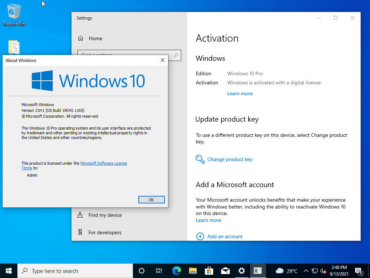
Task: Click the search magnifier in Settings
Action: pyautogui.click(x=176, y=55)
